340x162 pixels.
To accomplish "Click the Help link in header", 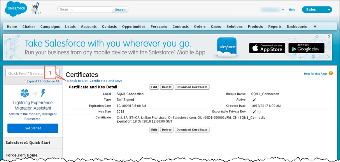I will tap(292, 10).
